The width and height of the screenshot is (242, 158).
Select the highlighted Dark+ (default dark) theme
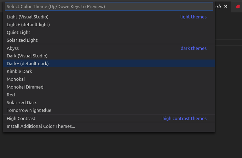point(28,63)
